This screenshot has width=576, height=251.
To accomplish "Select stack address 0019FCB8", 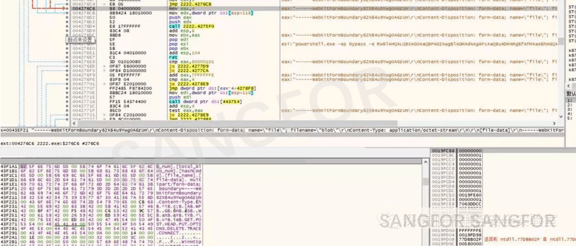I will 443,150.
